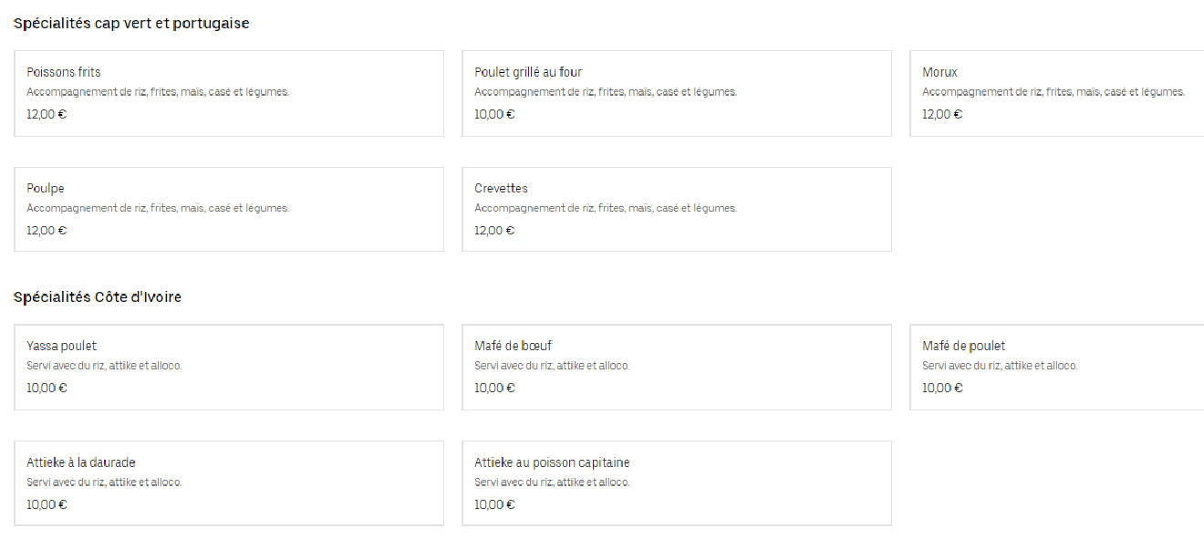
Task: Click the Yassa poulet description text
Action: point(104,366)
